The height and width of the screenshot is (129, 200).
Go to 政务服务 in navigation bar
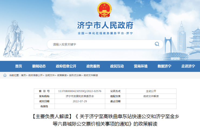coord(93,66)
